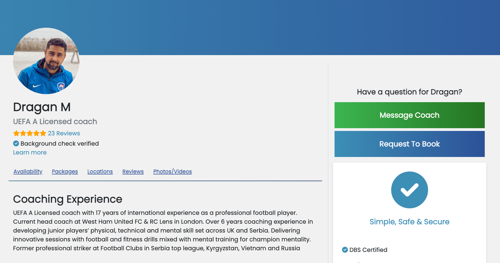Click the Coaching Experience heading

point(68,199)
